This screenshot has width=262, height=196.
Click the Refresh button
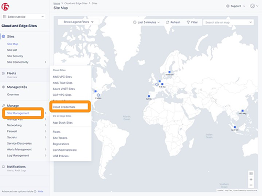(173, 23)
